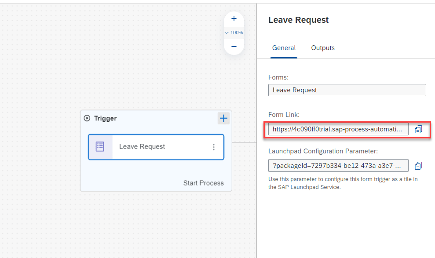435x258 pixels.
Task: Click the add plus icon in Trigger header
Action: pos(224,118)
